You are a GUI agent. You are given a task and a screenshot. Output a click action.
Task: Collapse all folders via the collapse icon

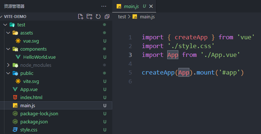[107, 17]
